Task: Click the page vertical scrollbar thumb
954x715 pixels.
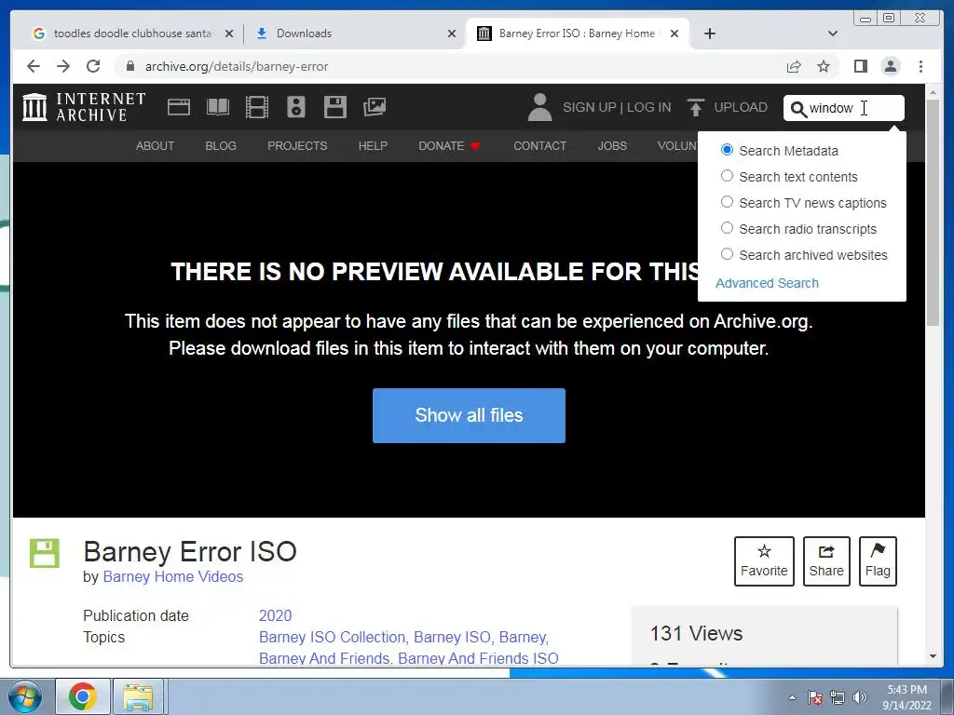Action: pos(933,213)
